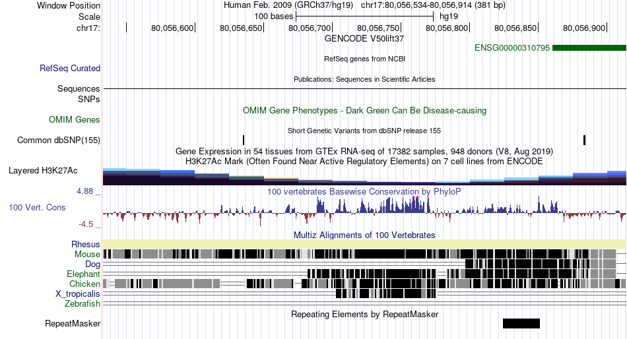The image size is (627, 339).
Task: Click the GTEx Gene Expression track title
Action: [364, 152]
